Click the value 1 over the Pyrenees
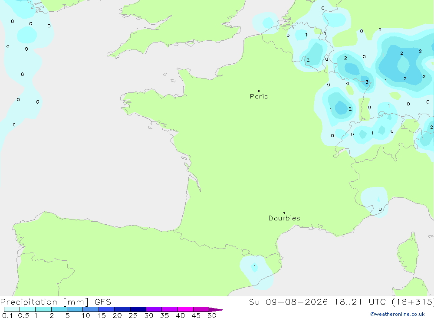 pyautogui.click(x=255, y=266)
